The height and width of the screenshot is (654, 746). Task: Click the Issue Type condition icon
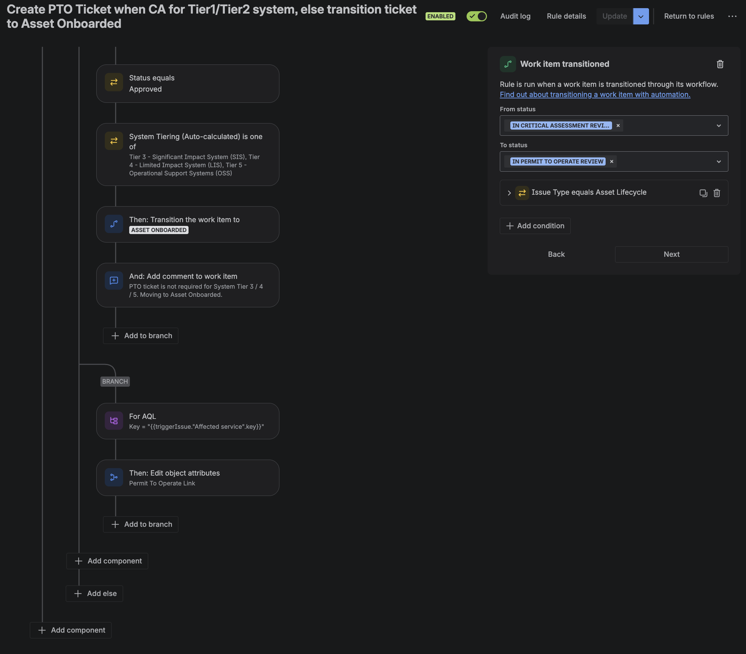(522, 193)
